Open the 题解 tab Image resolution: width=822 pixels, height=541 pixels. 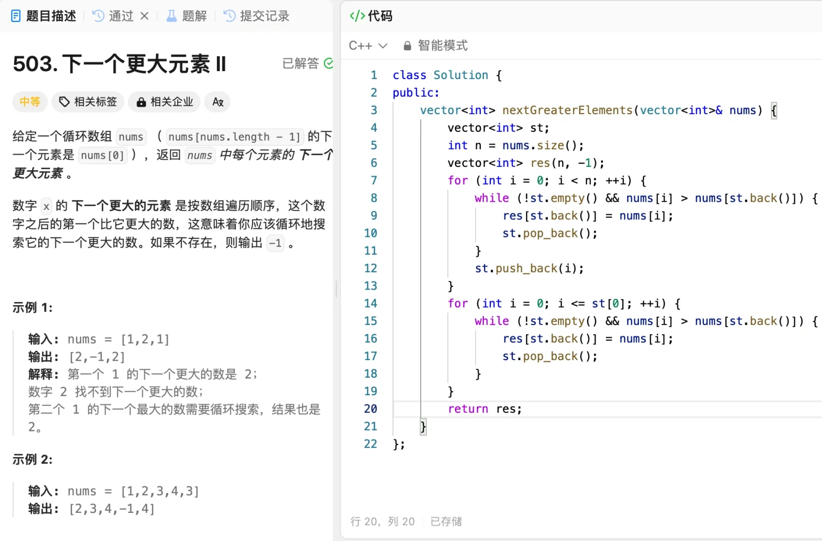pos(186,16)
